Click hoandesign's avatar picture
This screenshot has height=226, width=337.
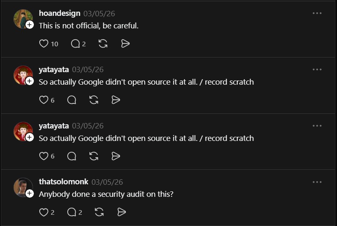[22, 18]
